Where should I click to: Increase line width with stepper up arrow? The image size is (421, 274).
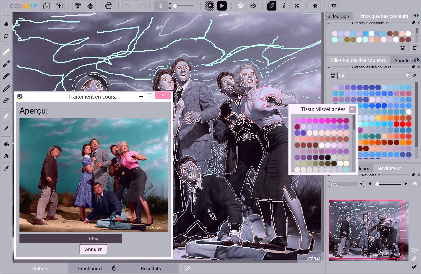170,4
